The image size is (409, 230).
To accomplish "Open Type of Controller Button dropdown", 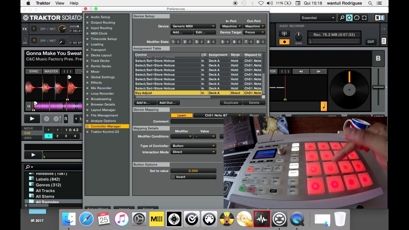I will coord(193,146).
